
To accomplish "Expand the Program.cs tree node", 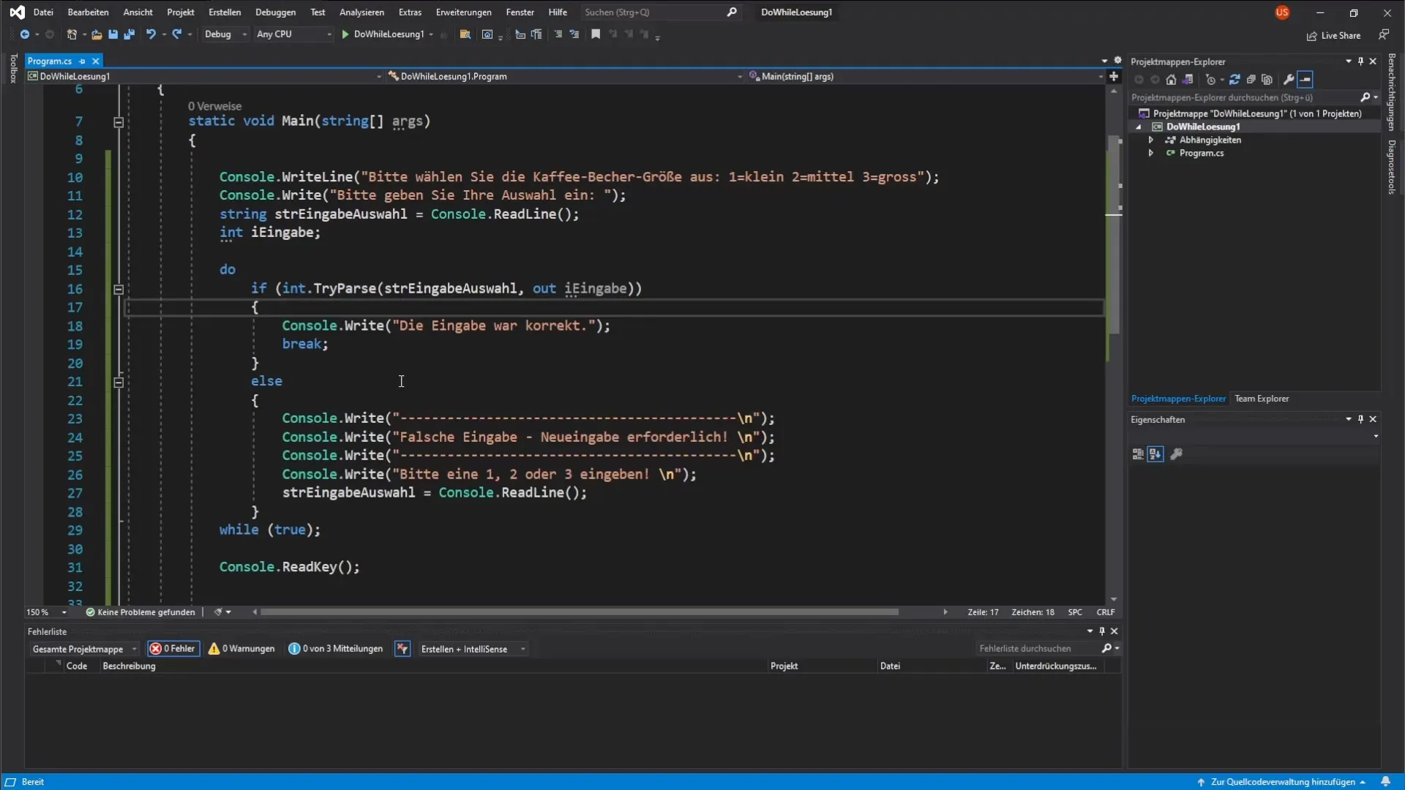I will click(1151, 153).
